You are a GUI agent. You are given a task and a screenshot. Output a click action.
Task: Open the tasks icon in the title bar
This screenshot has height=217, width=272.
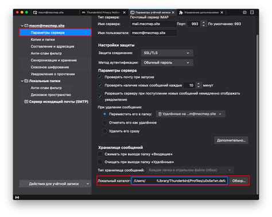click(x=252, y=13)
